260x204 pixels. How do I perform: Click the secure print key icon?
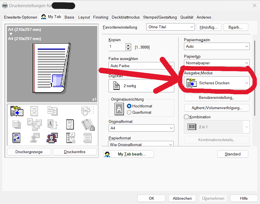[17, 111]
